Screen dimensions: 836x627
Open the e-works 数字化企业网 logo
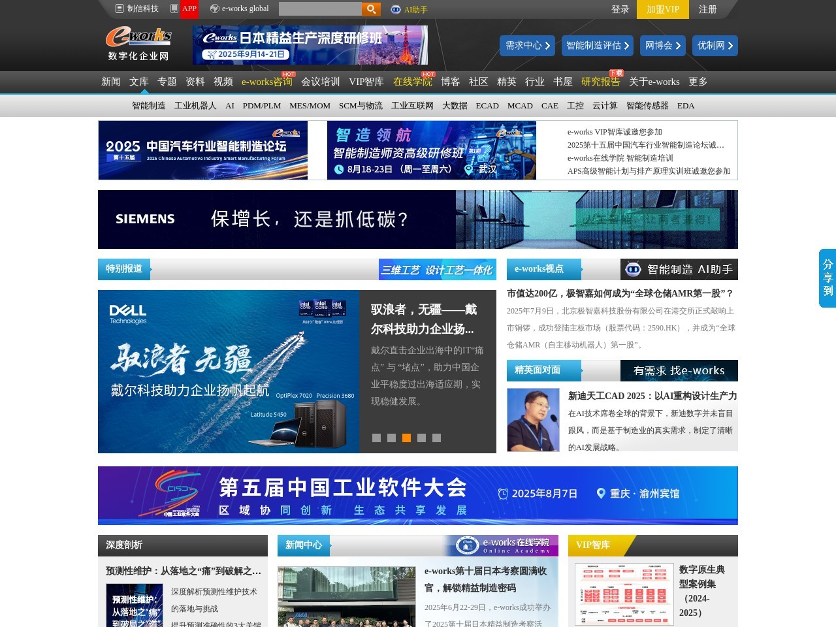pos(138,44)
